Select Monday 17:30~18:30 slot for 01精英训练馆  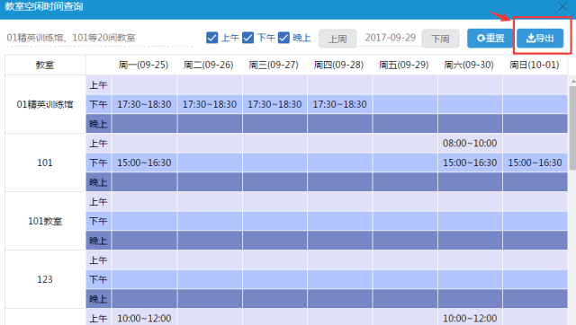click(x=144, y=104)
